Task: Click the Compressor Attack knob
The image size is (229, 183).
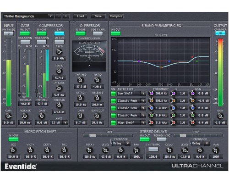Action: click(59, 89)
